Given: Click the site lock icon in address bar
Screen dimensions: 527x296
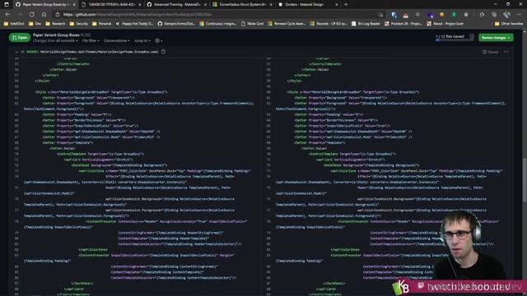Looking at the screenshot, I should 58,15.
